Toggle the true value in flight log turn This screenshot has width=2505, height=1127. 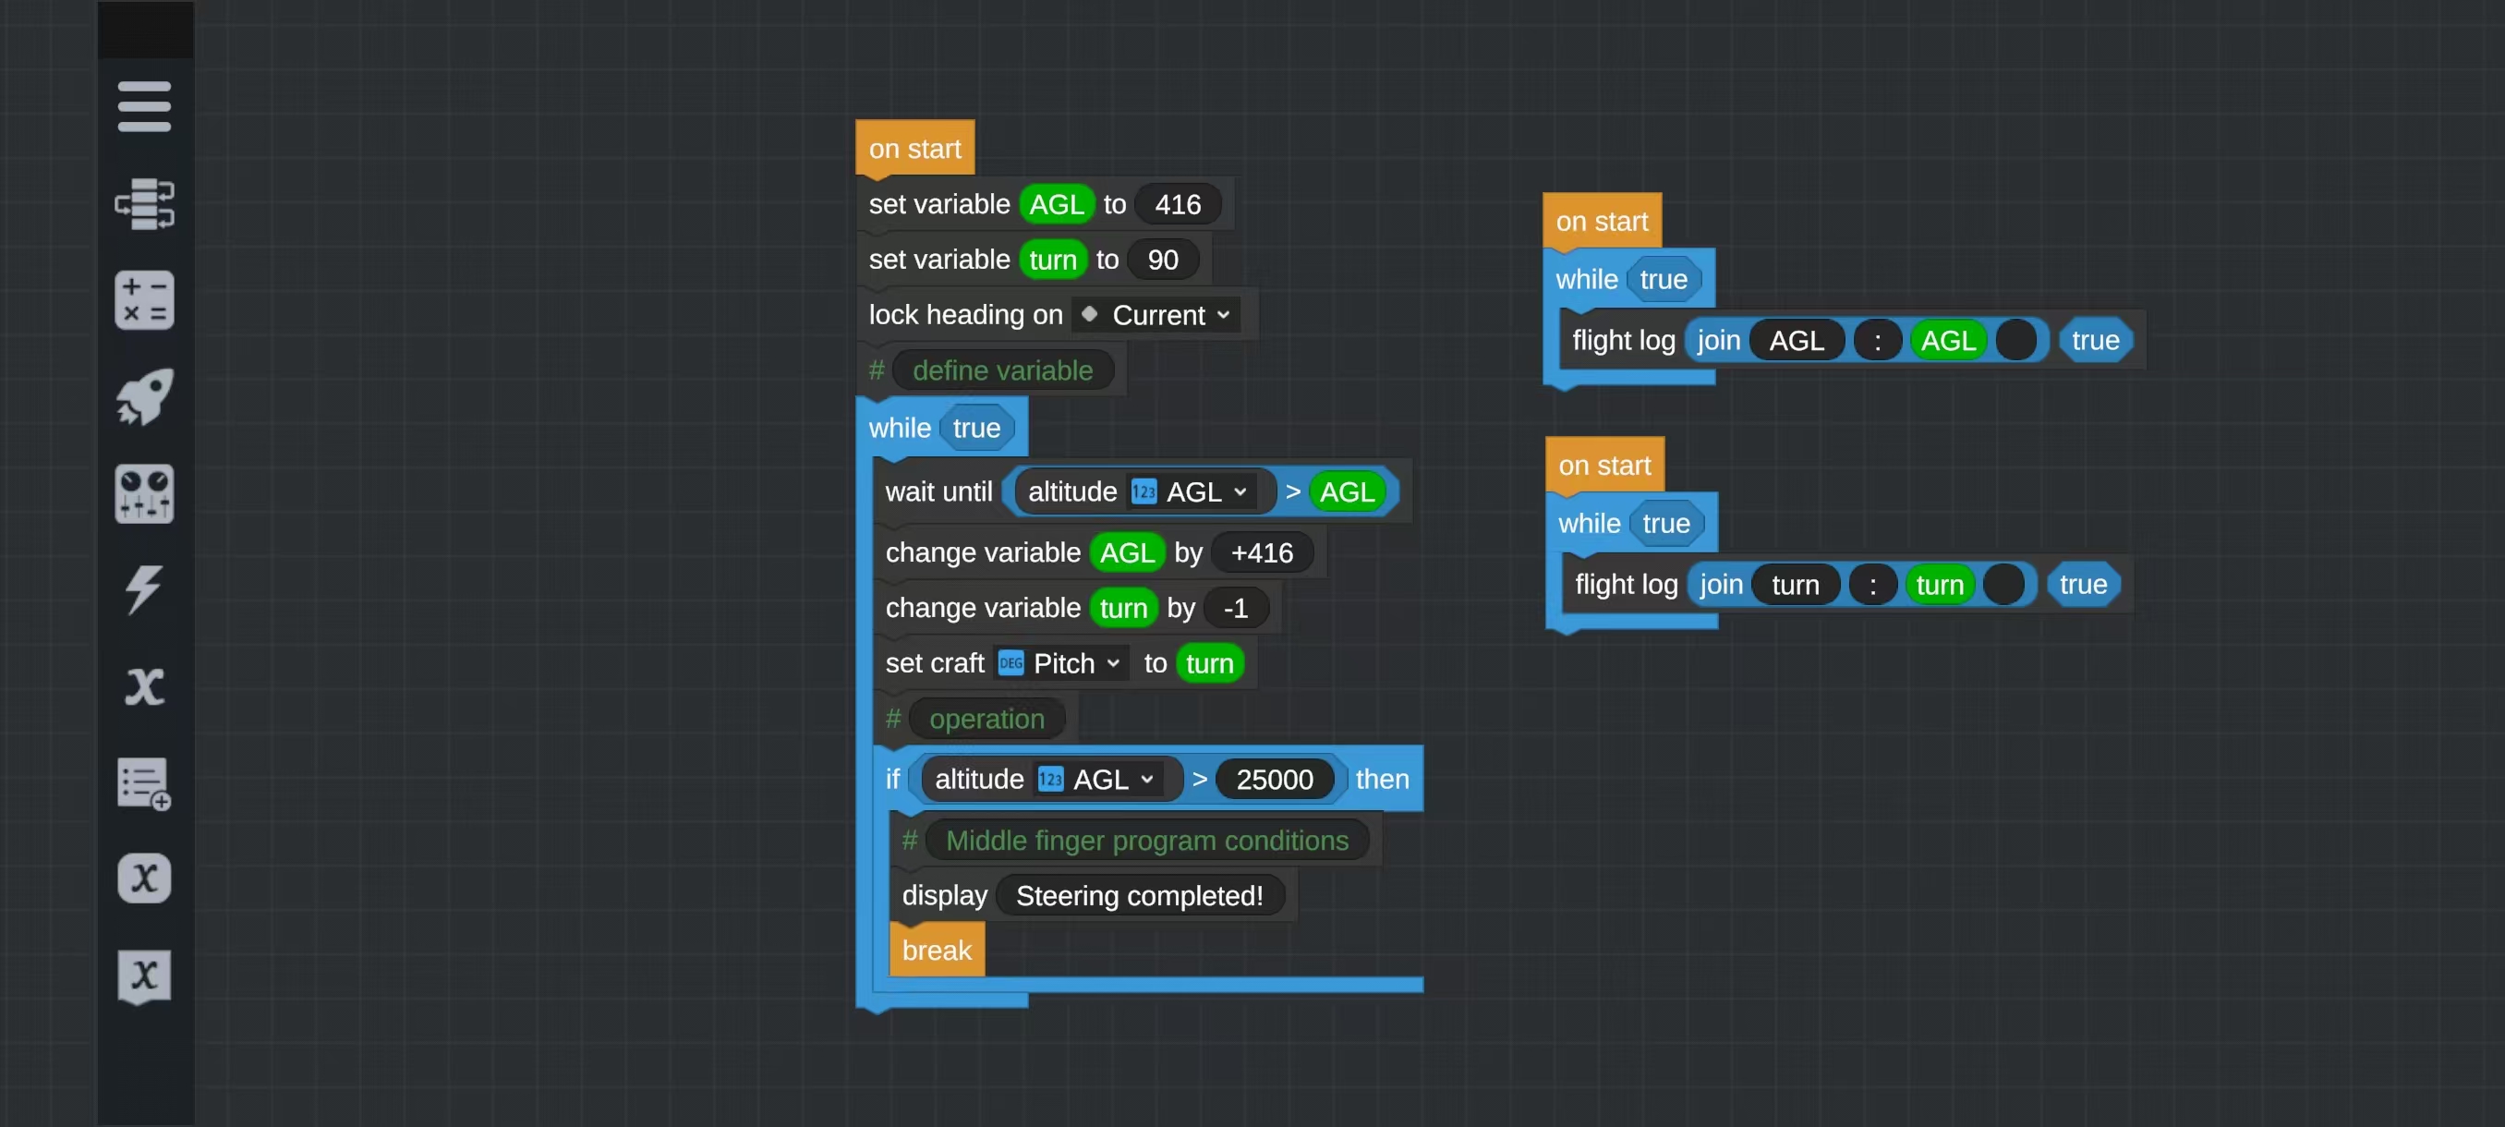(x=2082, y=585)
